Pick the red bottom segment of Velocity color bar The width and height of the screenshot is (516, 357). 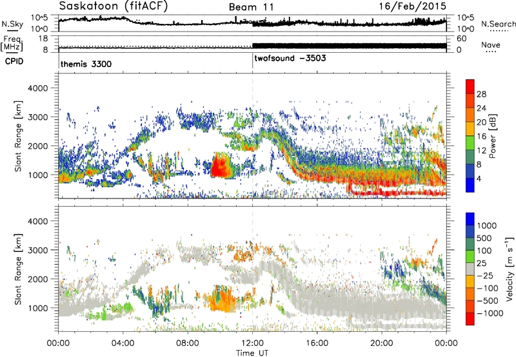[470, 319]
